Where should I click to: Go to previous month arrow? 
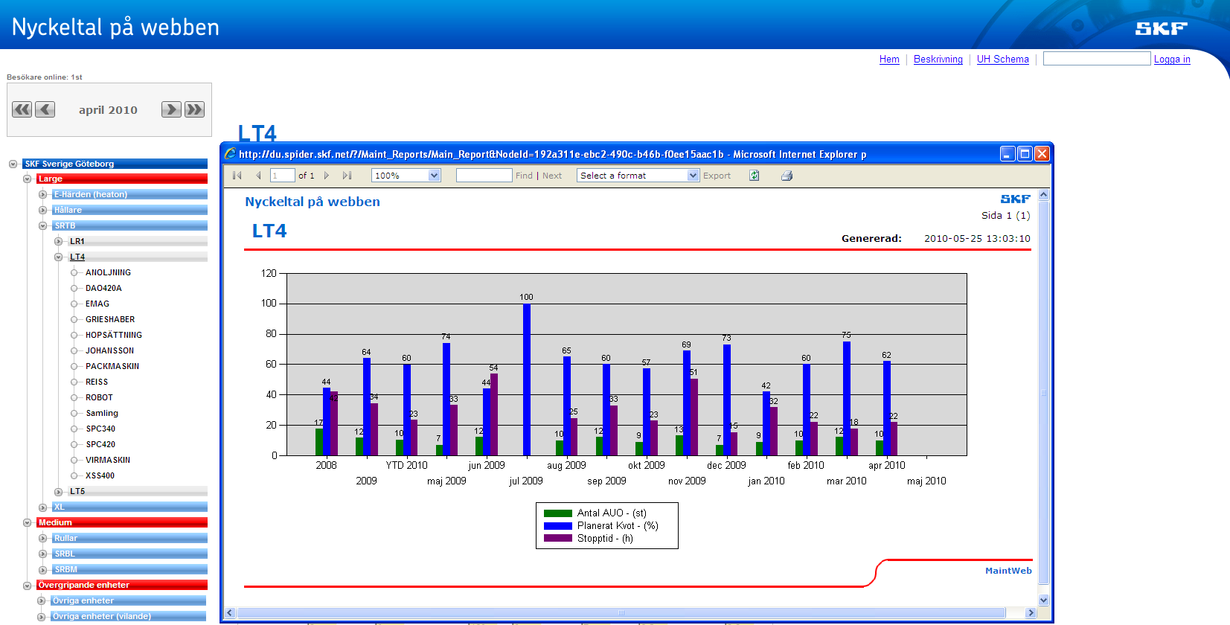tap(45, 109)
